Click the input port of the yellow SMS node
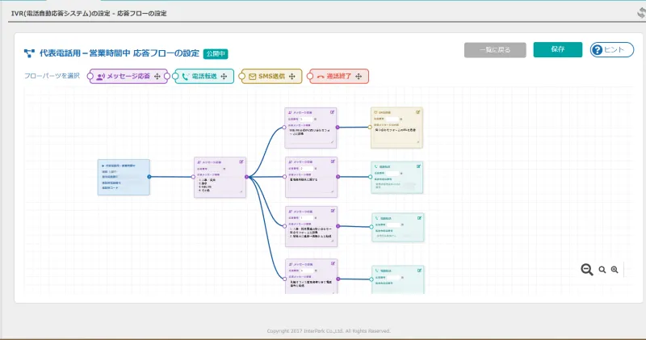 pyautogui.click(x=370, y=128)
